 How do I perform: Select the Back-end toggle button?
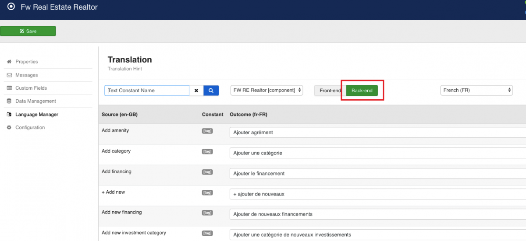click(x=362, y=91)
